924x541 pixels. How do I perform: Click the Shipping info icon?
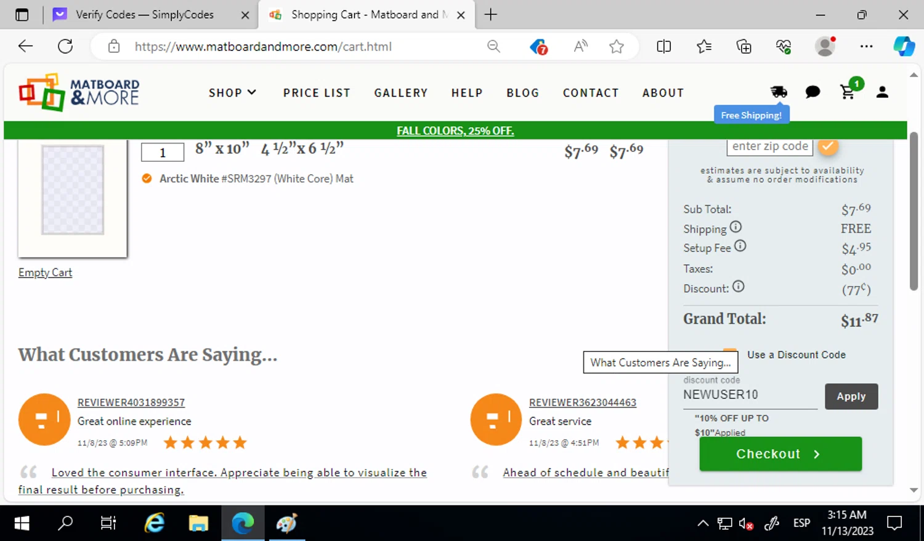(x=736, y=227)
